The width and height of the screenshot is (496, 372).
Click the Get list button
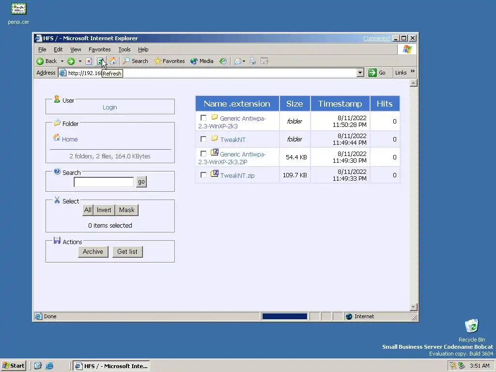[127, 252]
